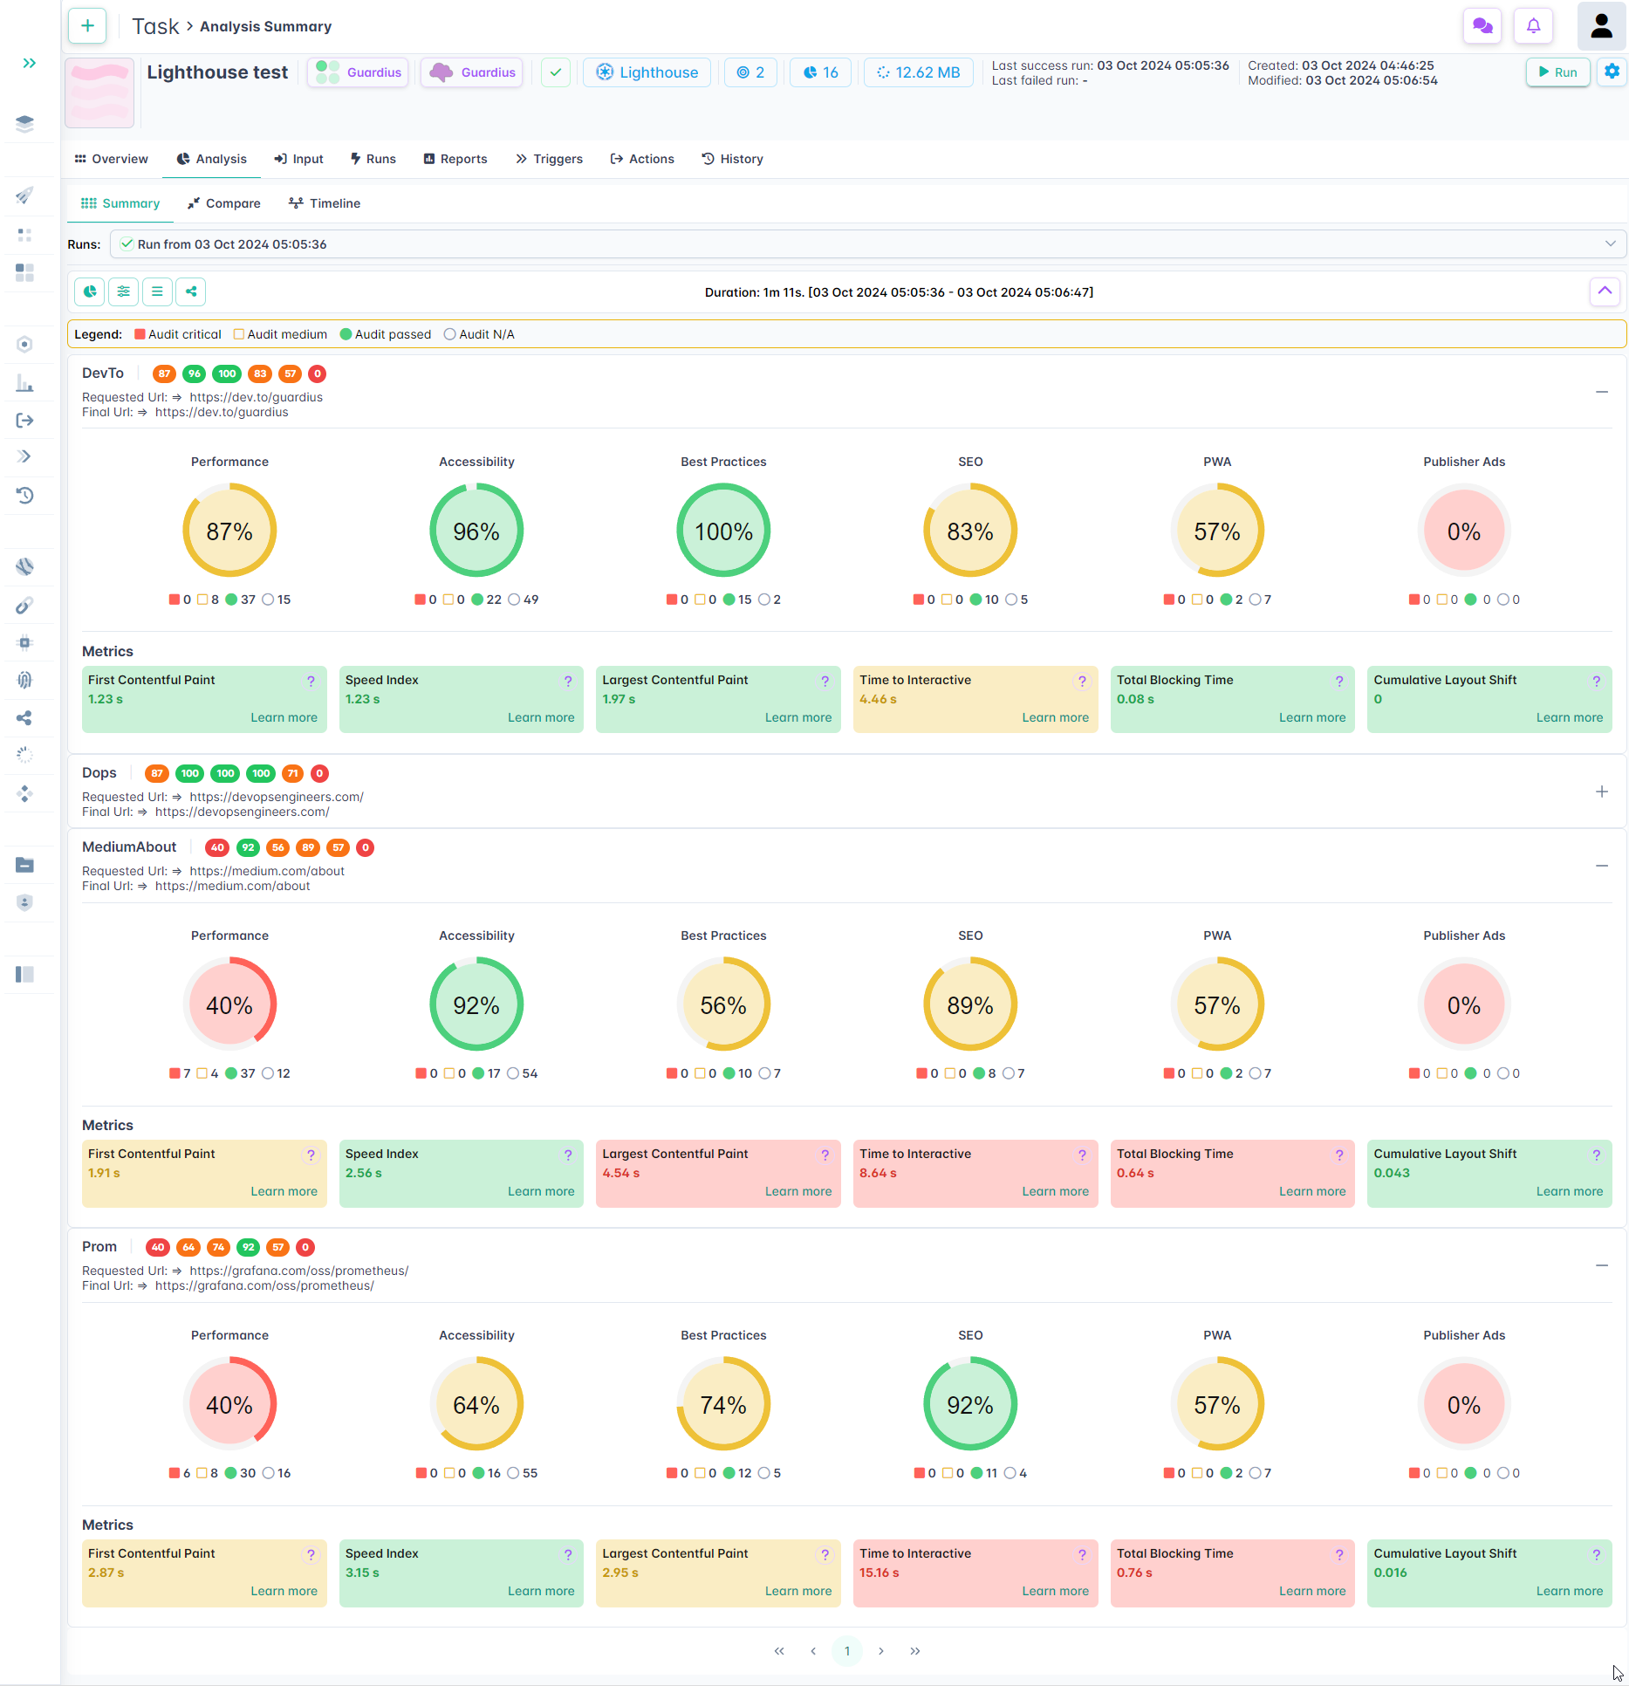1629x1686 pixels.
Task: Open the Actions tab
Action: pos(642,159)
